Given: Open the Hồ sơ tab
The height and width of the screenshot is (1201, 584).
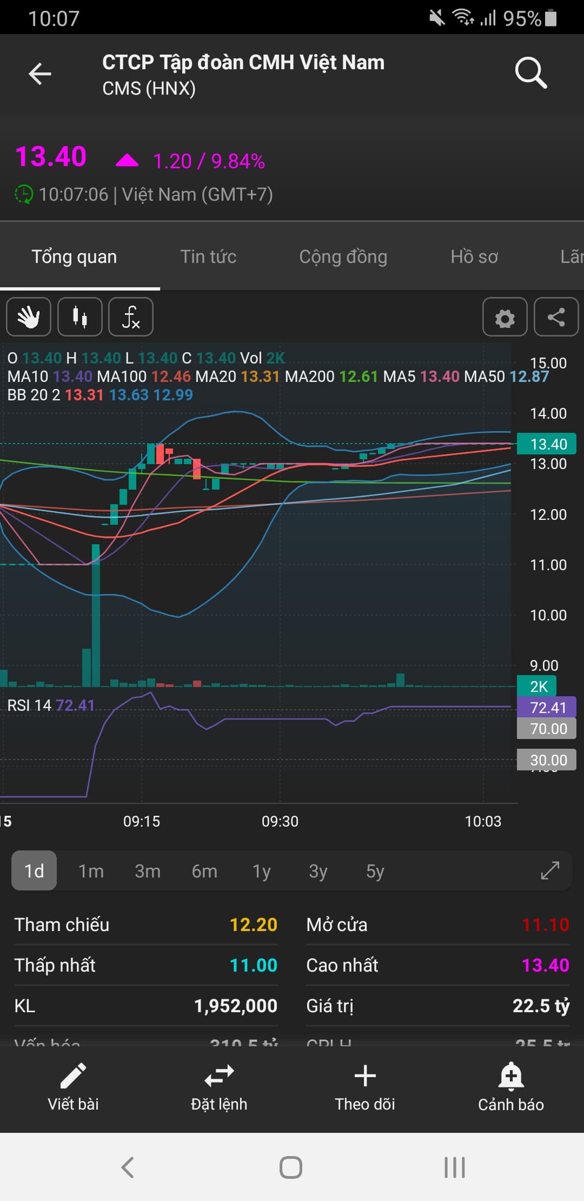Looking at the screenshot, I should point(474,256).
